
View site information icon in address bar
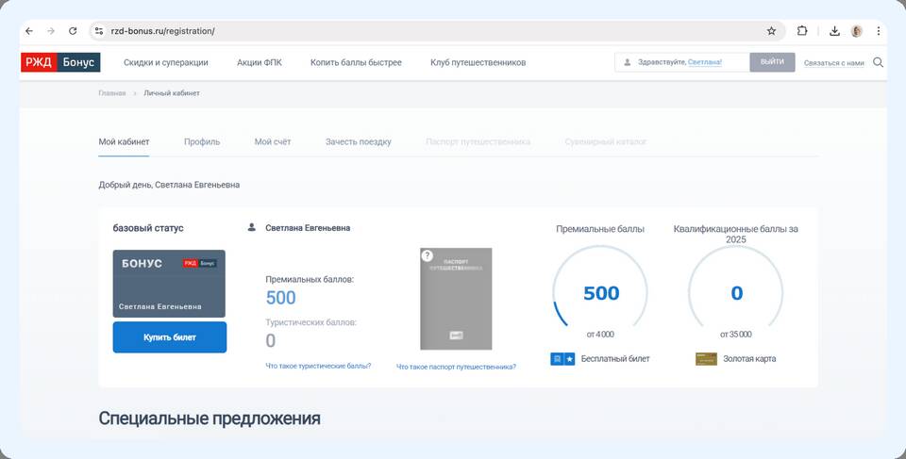click(99, 31)
